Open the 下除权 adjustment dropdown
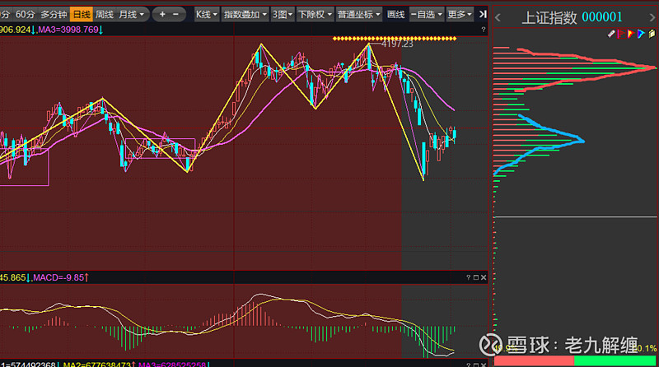Viewport: 659px width, 367px height. tap(315, 15)
